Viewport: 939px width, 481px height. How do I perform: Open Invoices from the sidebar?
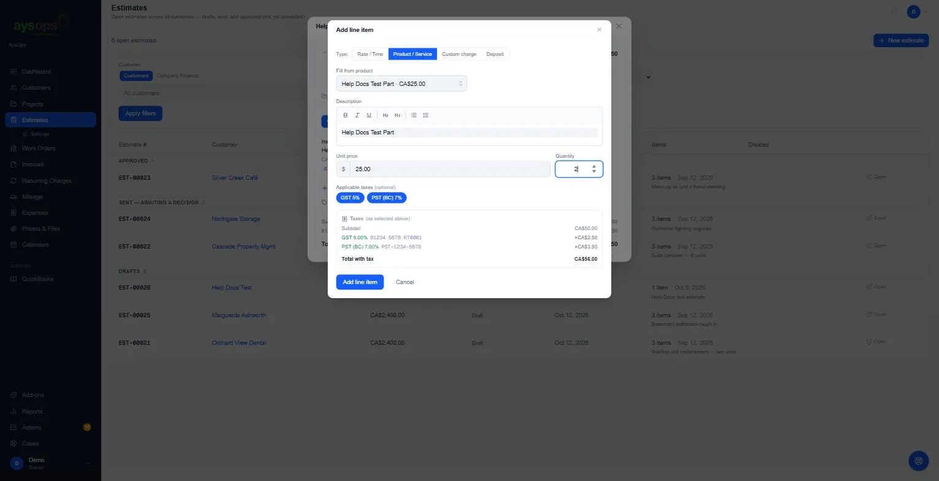pyautogui.click(x=33, y=164)
